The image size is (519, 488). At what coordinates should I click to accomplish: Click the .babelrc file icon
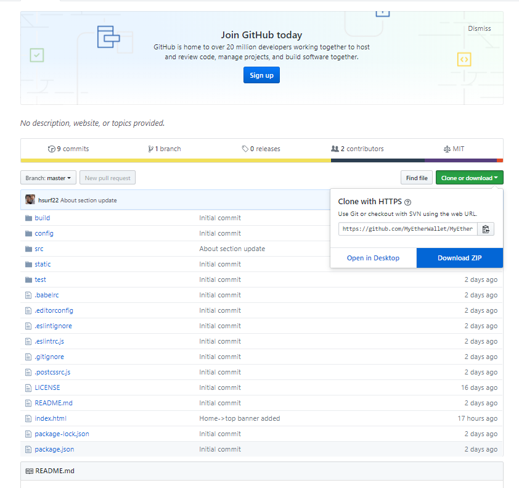28,295
